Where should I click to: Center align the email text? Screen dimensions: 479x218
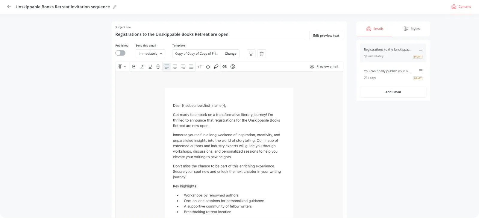[175, 67]
